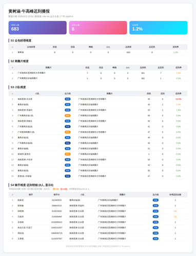Viewport: 196px width, 256px height.
Task: Click the blue badge in S4 row 8
Action: pos(155,239)
